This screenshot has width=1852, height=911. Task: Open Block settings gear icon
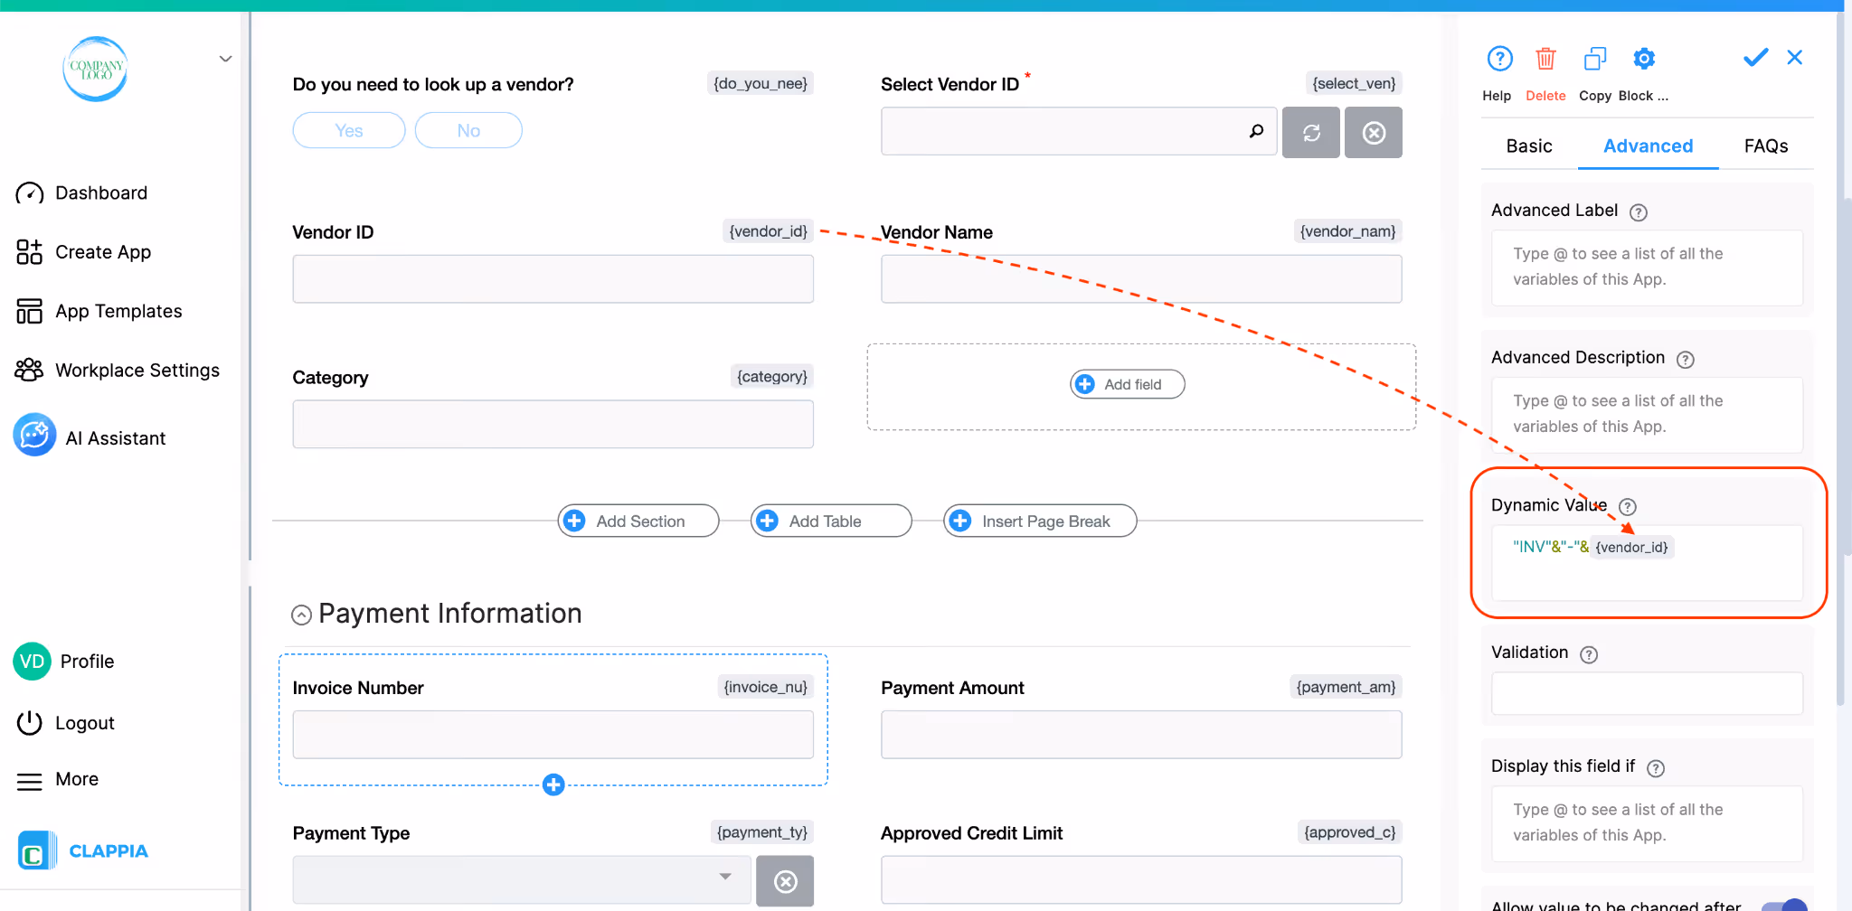tap(1644, 59)
